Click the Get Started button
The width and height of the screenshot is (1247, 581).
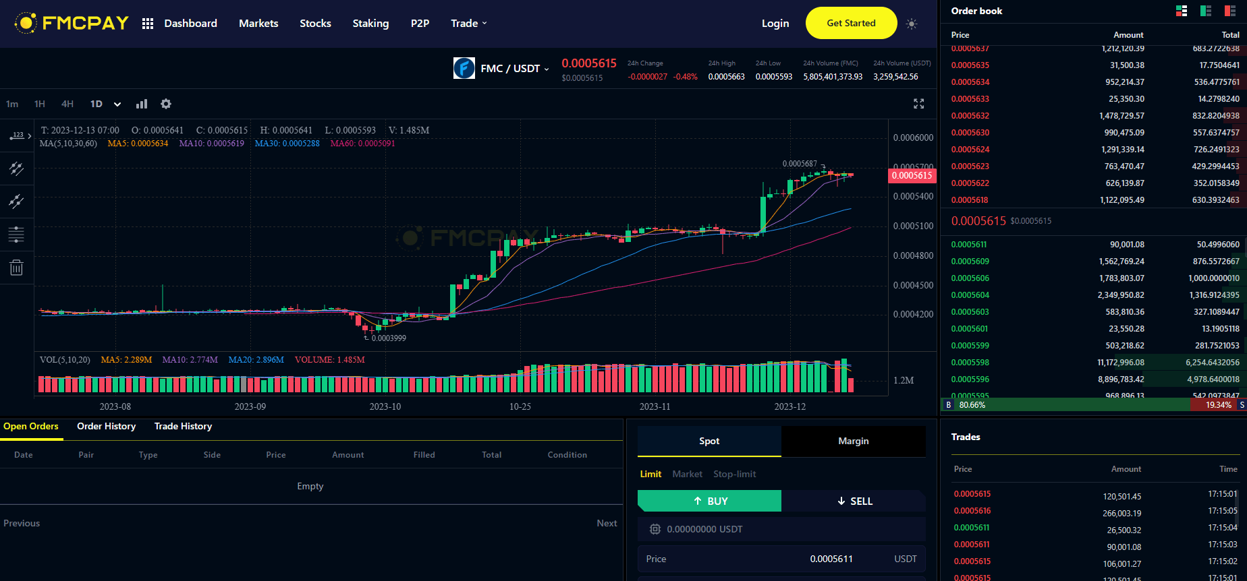852,23
